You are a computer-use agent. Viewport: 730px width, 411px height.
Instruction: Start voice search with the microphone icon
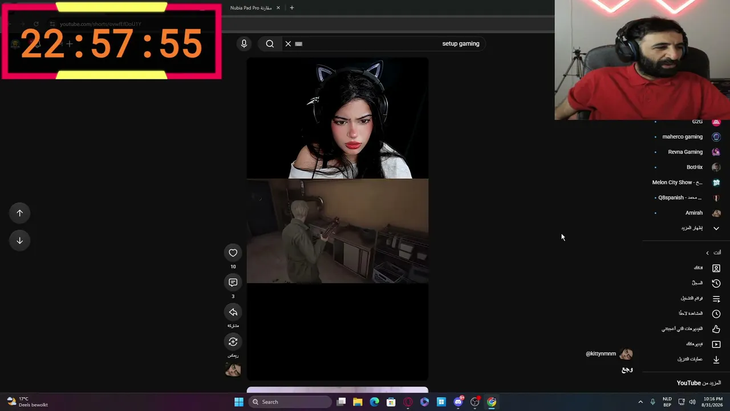(x=244, y=43)
